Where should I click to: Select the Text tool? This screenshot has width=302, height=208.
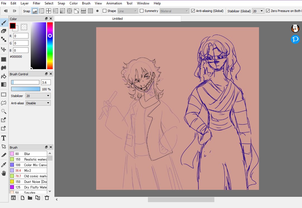point(4,138)
